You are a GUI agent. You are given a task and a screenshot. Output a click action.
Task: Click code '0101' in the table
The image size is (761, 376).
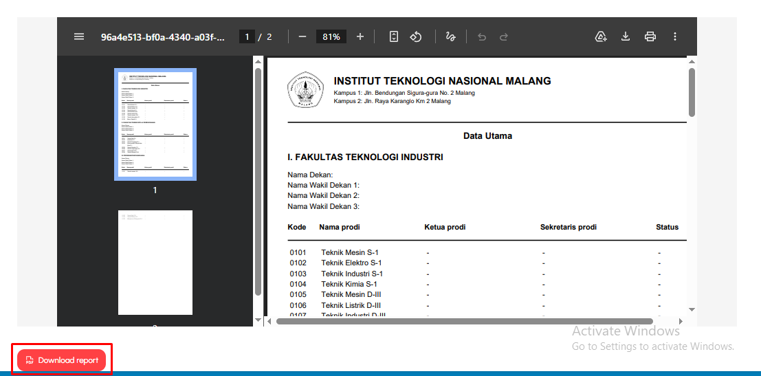pos(298,253)
